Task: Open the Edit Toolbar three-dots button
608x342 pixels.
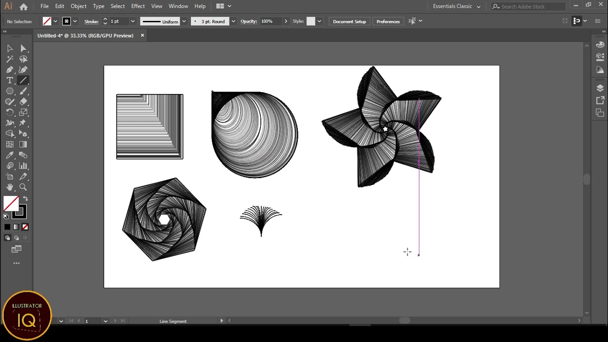Action: (x=17, y=263)
